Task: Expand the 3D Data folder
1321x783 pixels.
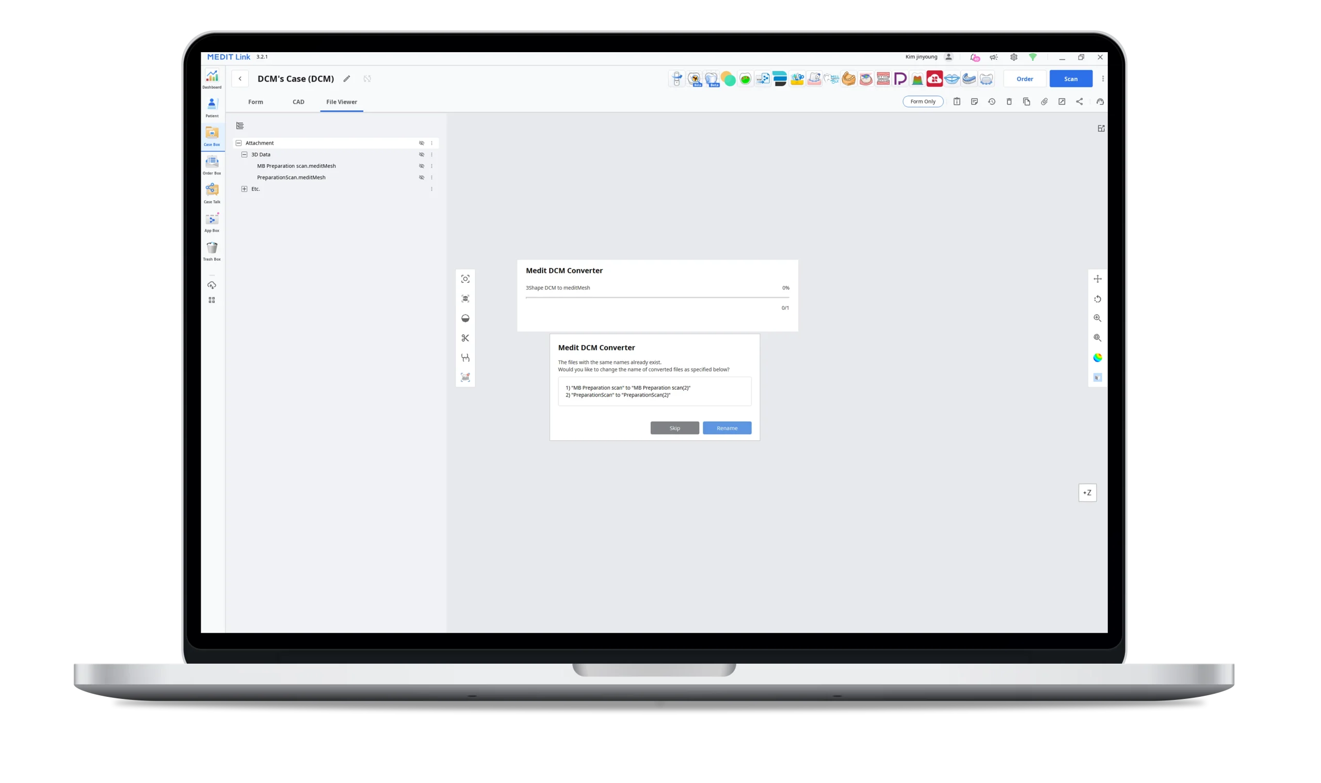Action: pos(244,154)
